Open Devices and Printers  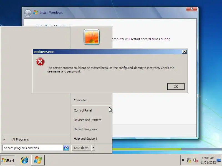point(87,120)
